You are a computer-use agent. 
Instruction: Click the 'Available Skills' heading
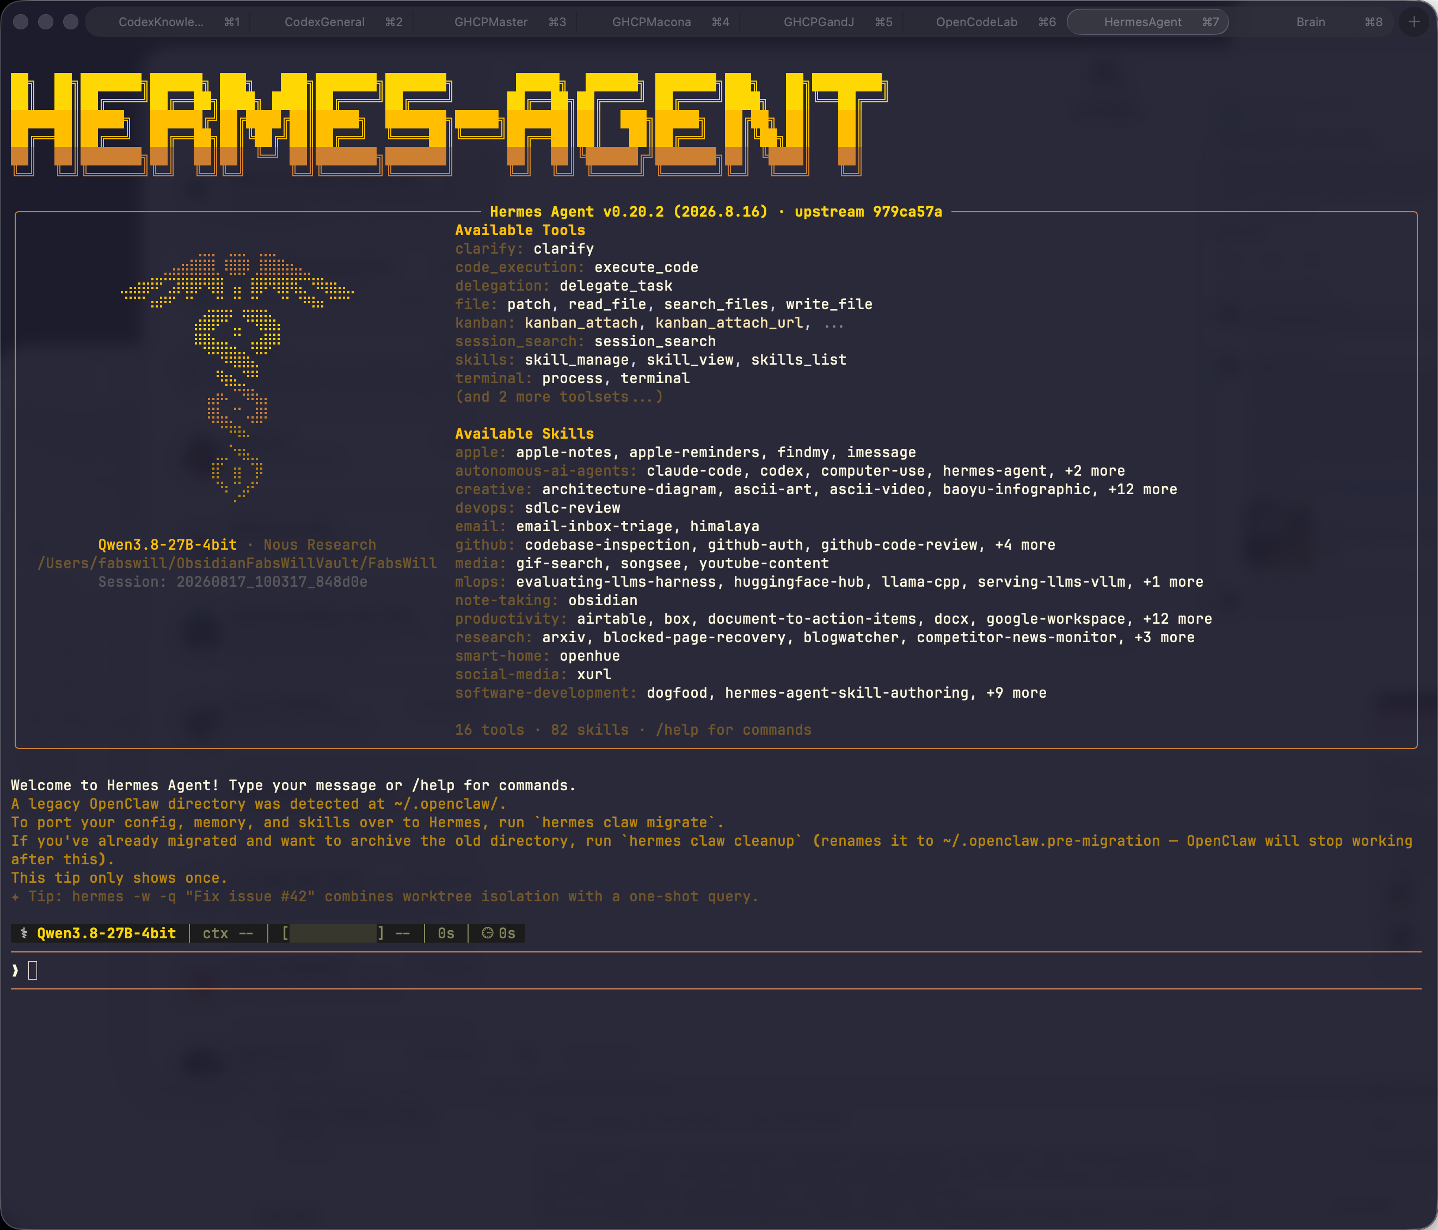point(524,434)
